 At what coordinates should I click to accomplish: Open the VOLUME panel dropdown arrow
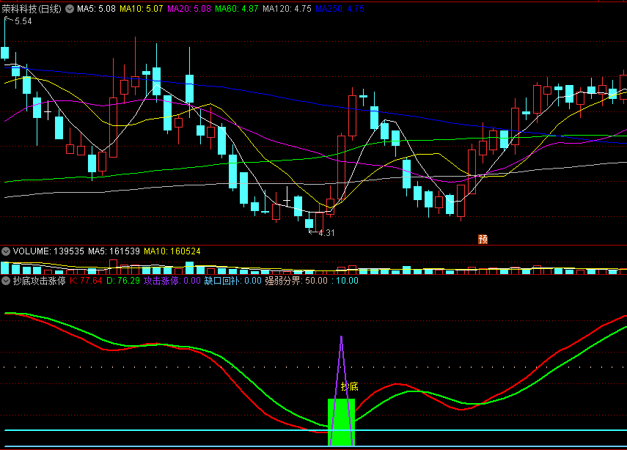(x=6, y=251)
